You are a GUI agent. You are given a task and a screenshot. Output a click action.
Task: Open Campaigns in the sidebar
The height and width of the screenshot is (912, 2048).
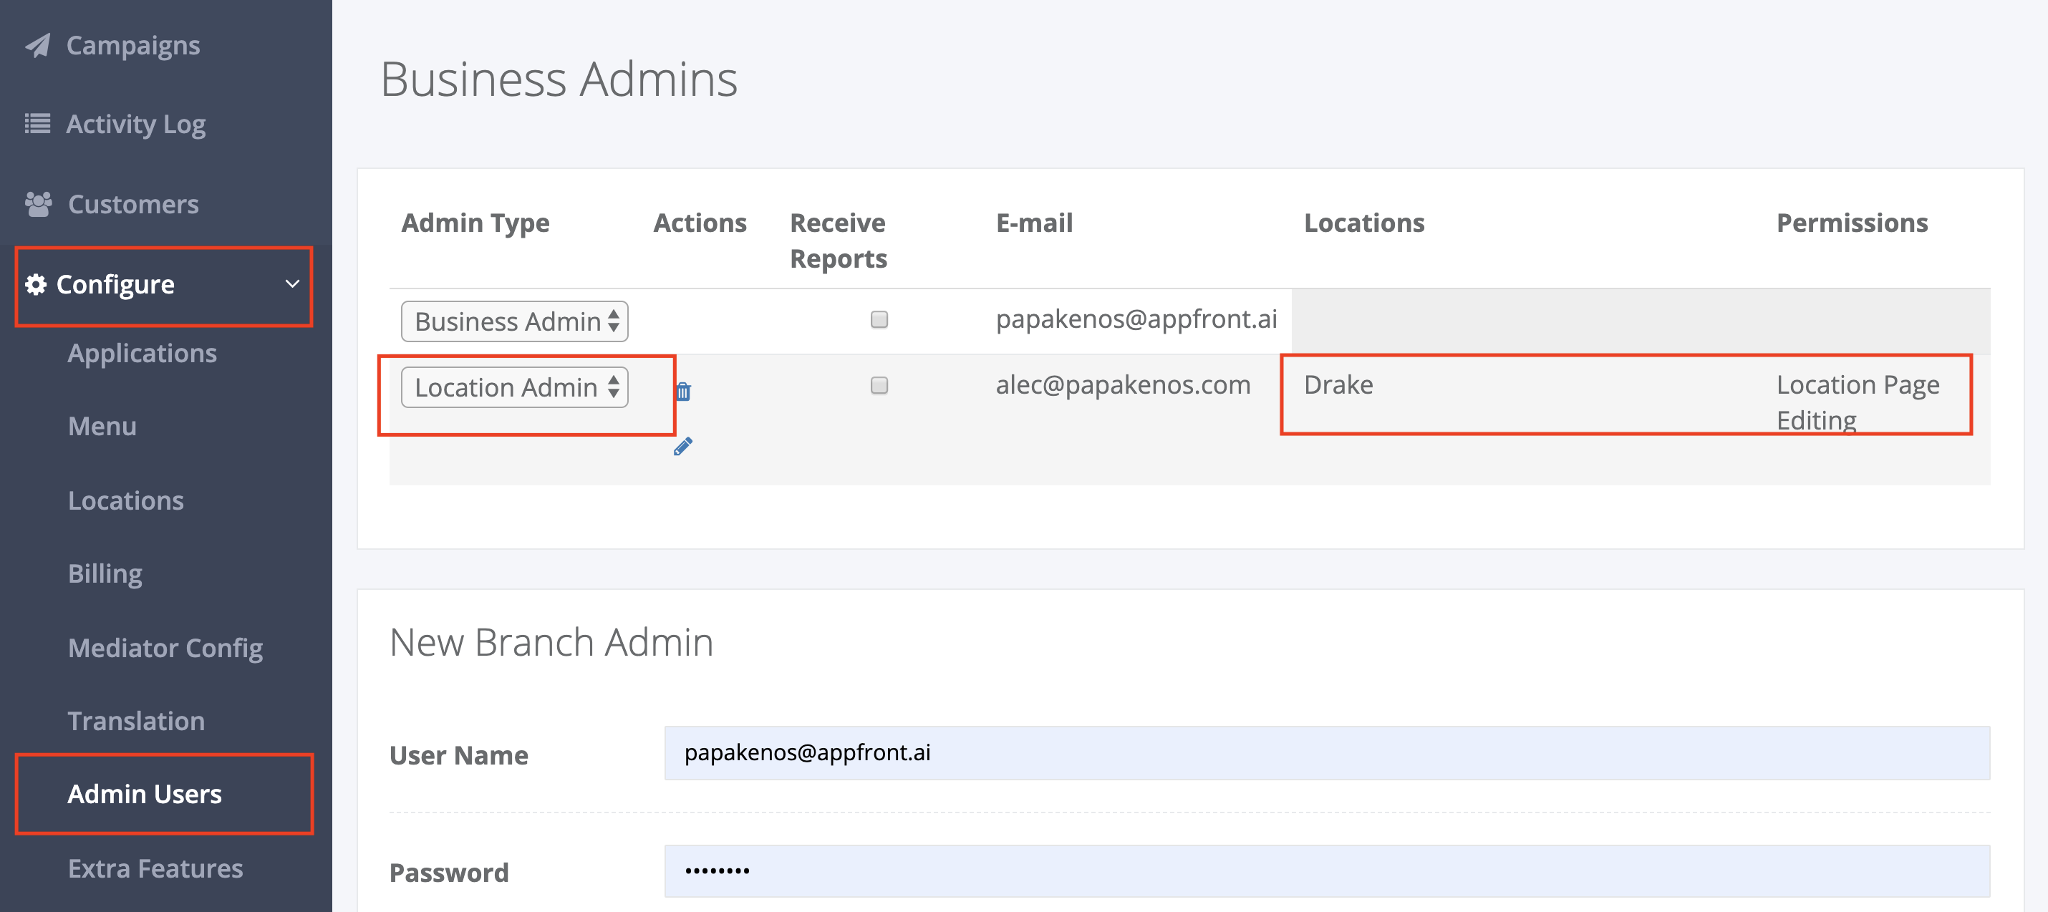[132, 45]
